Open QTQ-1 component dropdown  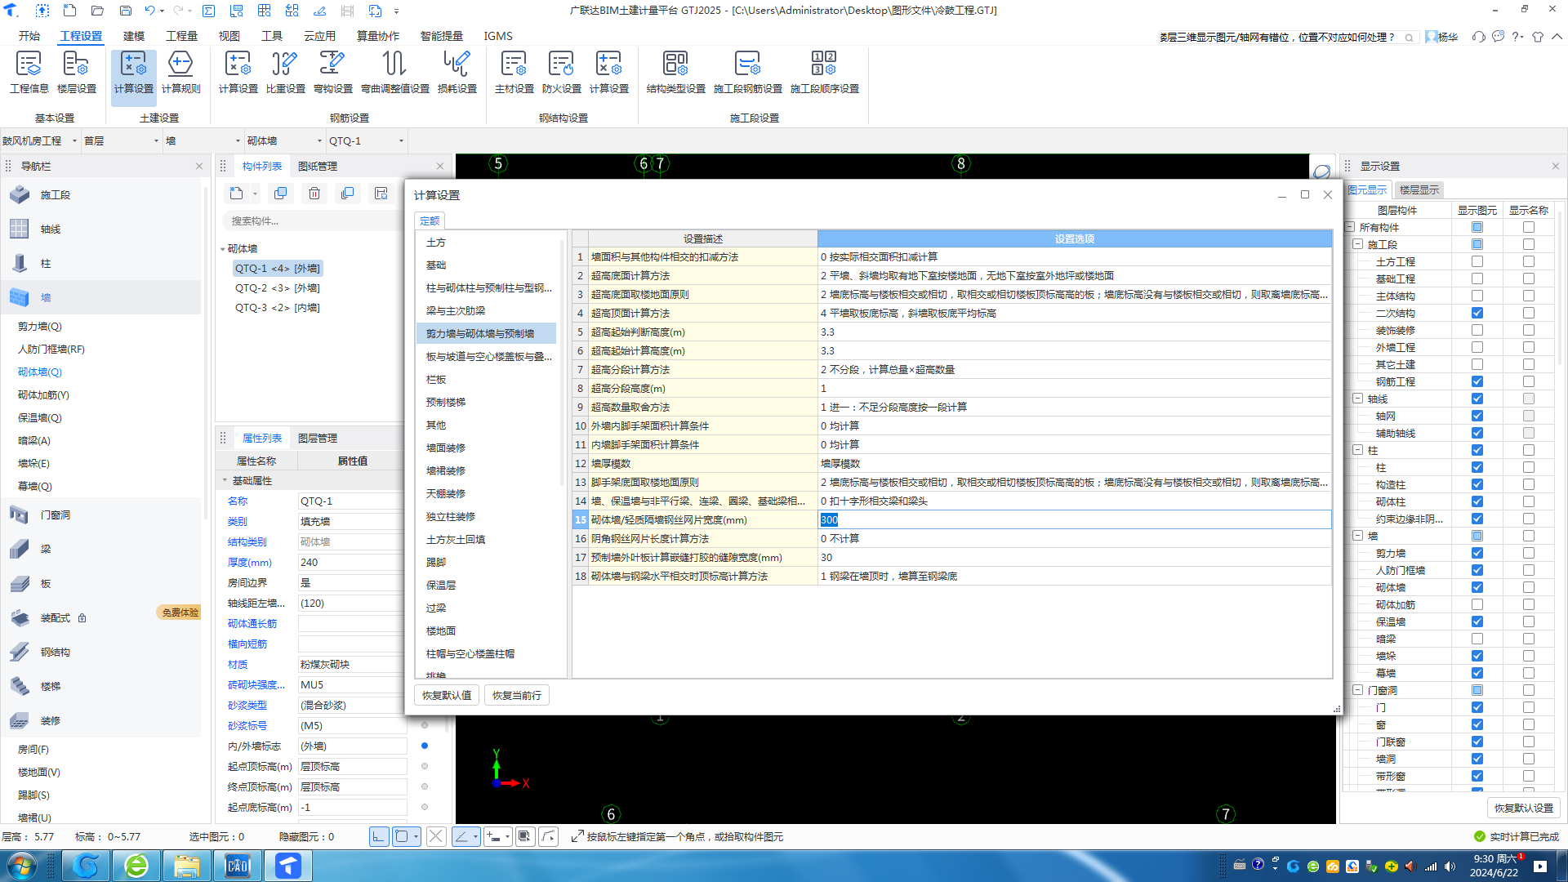[x=367, y=140]
